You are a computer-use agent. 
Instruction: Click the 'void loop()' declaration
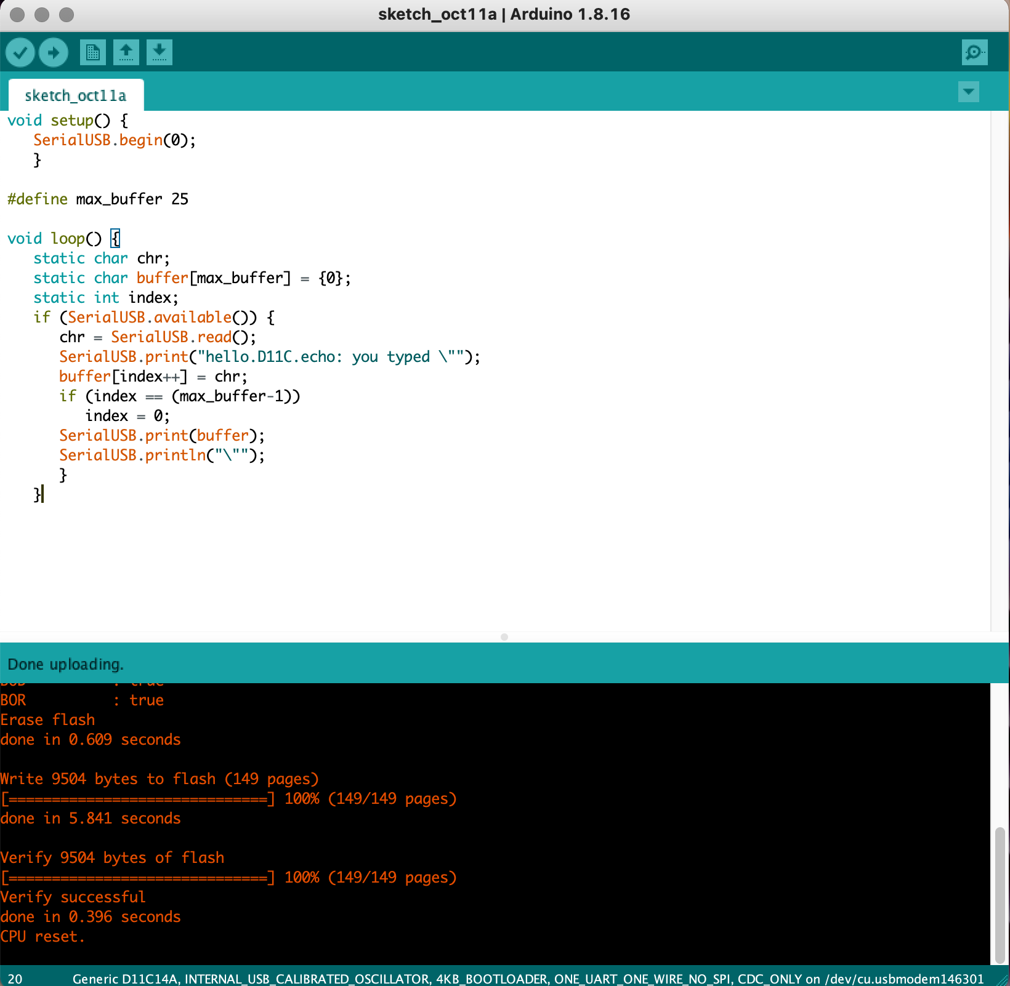tap(54, 239)
